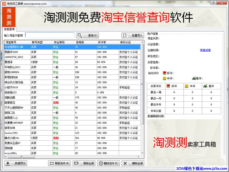Sort by 安全等级 column header
Screen dimensions: 229x172
click(63, 42)
